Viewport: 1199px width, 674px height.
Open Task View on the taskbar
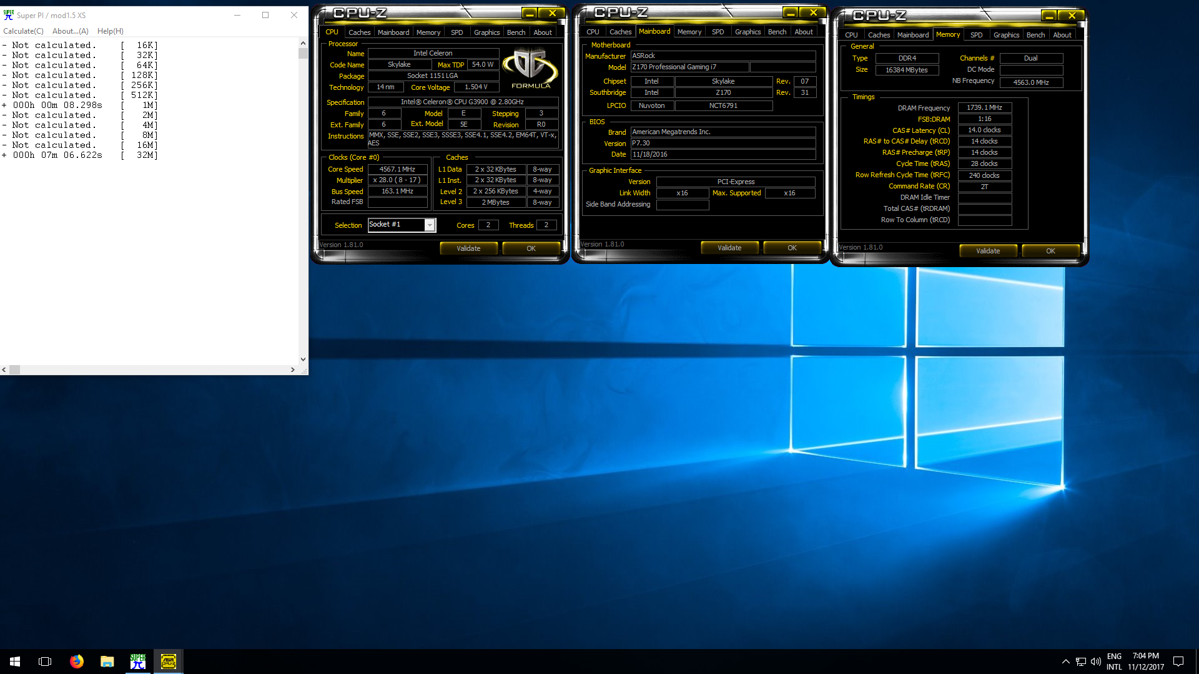(x=45, y=662)
